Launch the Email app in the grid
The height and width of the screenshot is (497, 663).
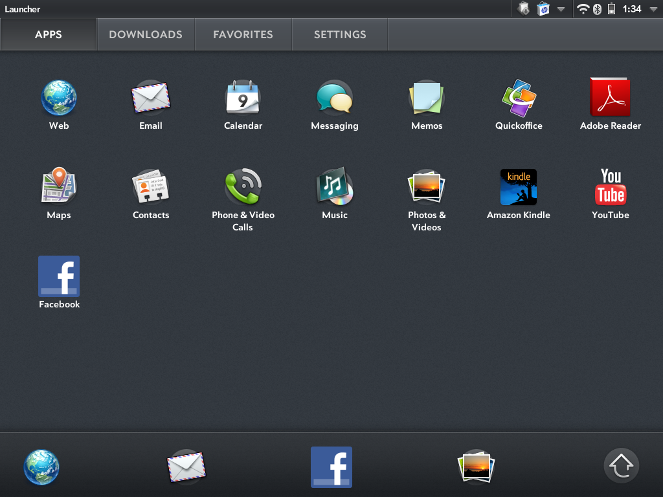[150, 98]
